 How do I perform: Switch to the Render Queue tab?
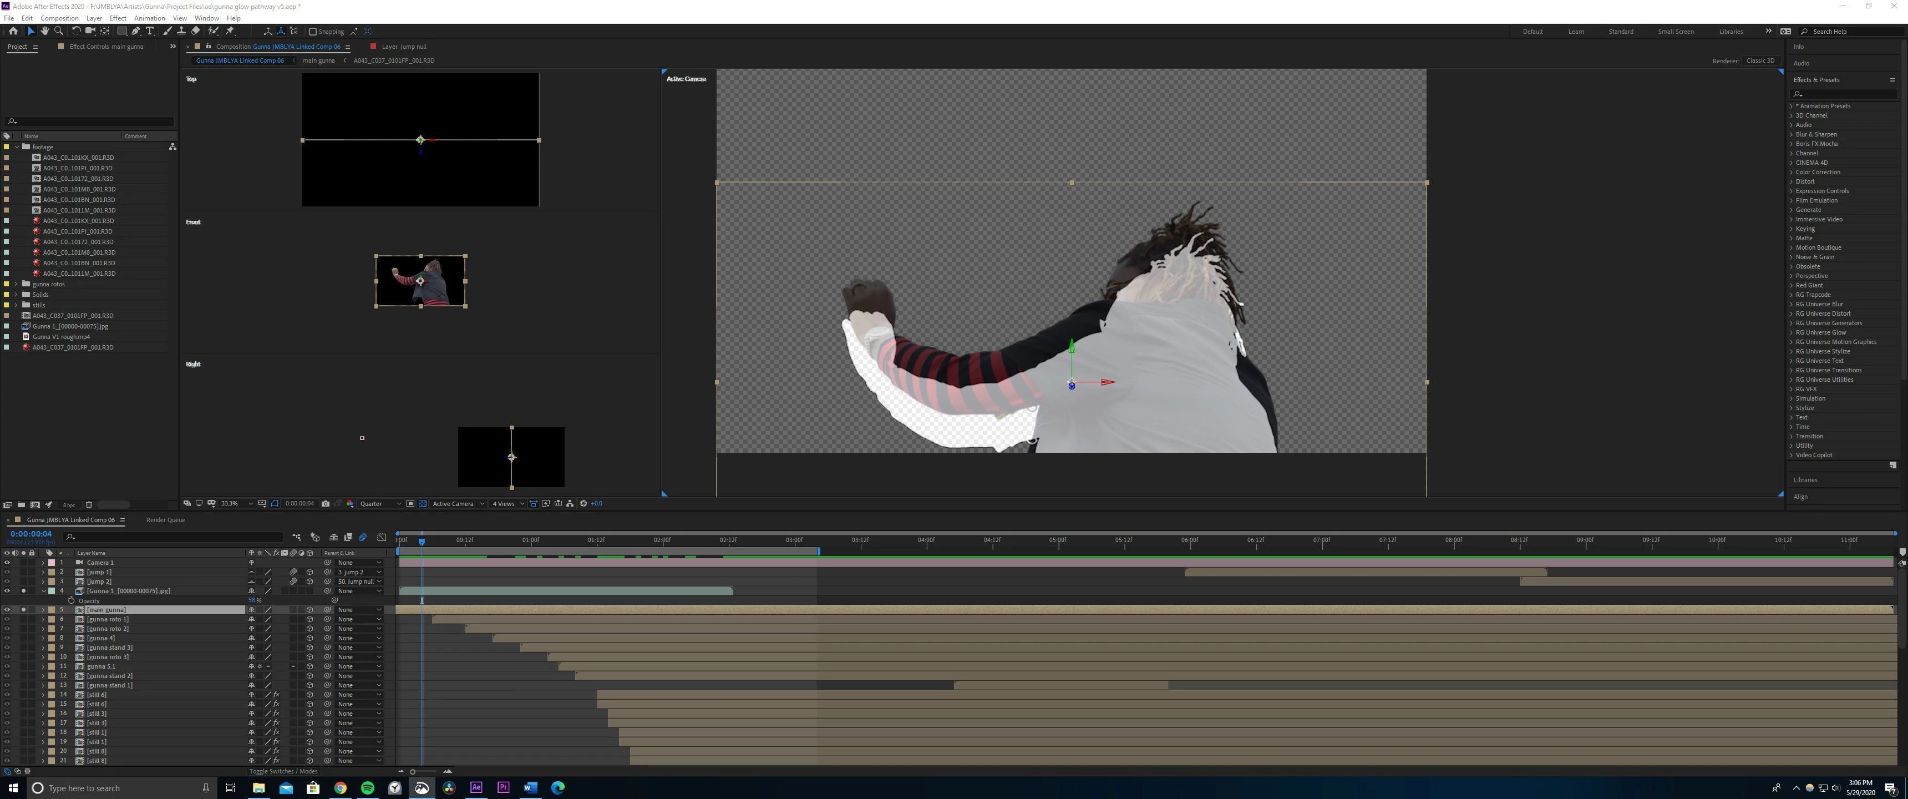[165, 520]
